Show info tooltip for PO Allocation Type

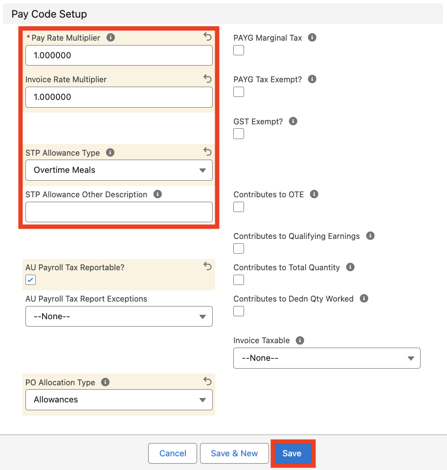(x=105, y=382)
